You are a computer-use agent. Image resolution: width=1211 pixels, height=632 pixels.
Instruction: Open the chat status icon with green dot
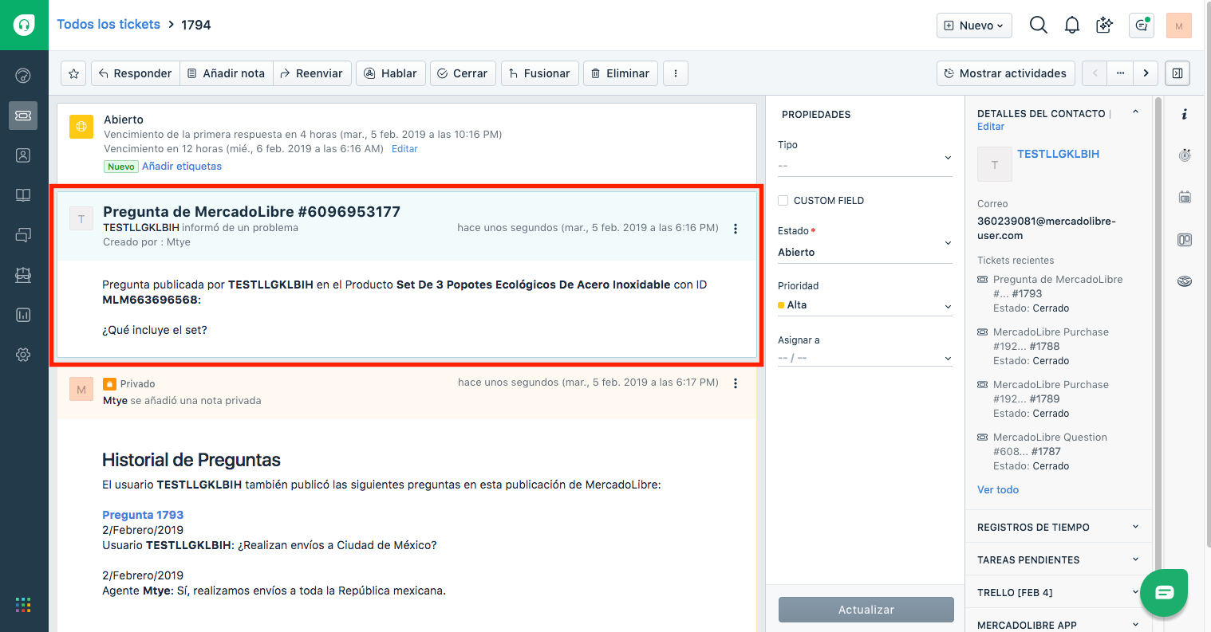(1142, 26)
